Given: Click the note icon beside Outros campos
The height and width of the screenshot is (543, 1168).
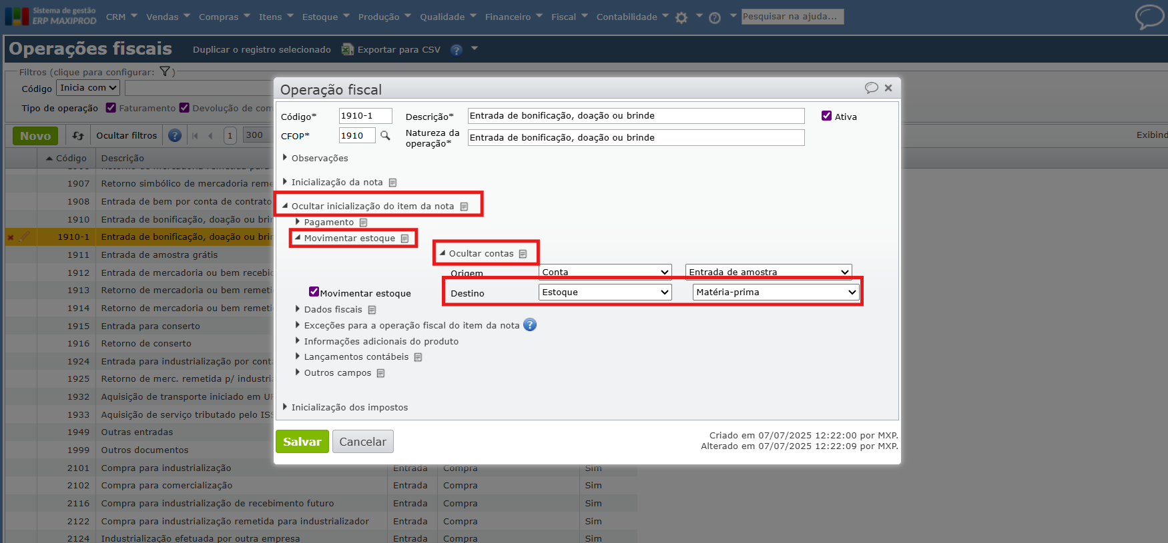Looking at the screenshot, I should (x=381, y=373).
